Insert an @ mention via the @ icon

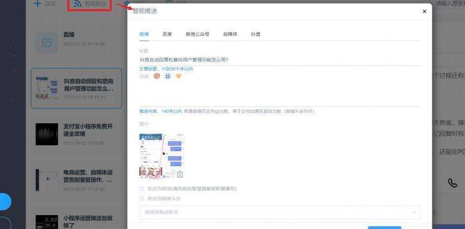(x=157, y=76)
